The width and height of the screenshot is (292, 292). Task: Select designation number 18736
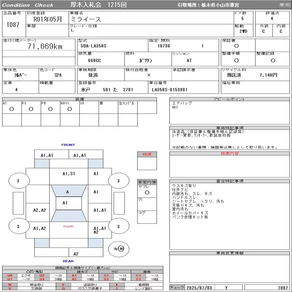click(164, 46)
